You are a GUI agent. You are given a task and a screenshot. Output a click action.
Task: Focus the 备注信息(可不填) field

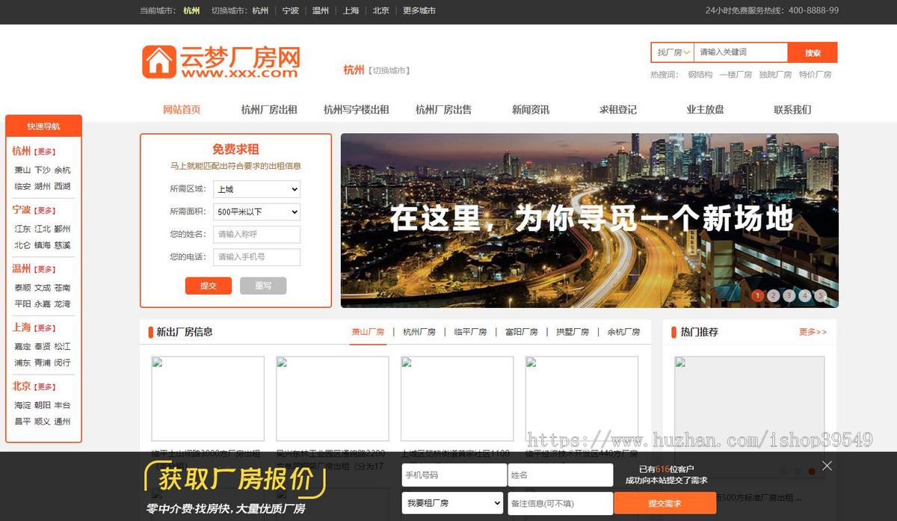click(560, 503)
